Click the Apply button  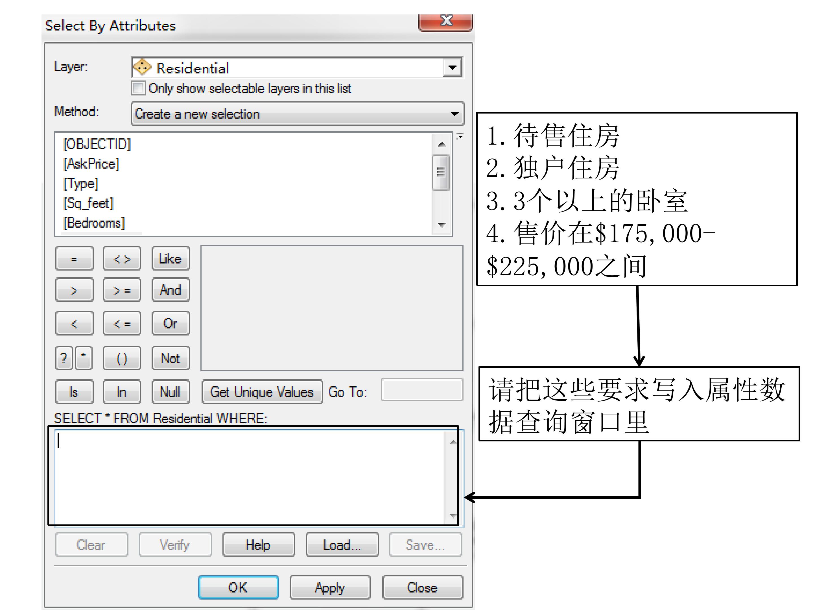tap(330, 587)
